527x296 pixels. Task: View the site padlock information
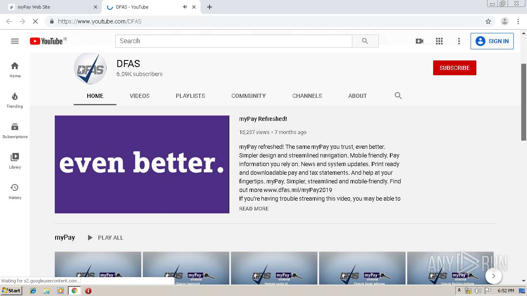click(x=51, y=21)
